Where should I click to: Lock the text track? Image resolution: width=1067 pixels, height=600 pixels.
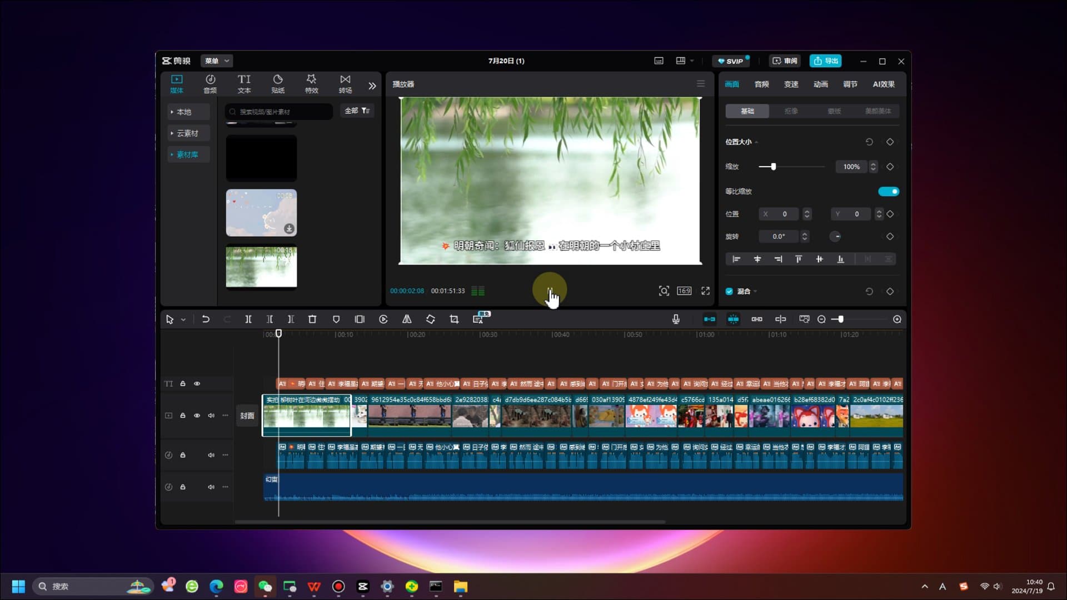point(183,384)
